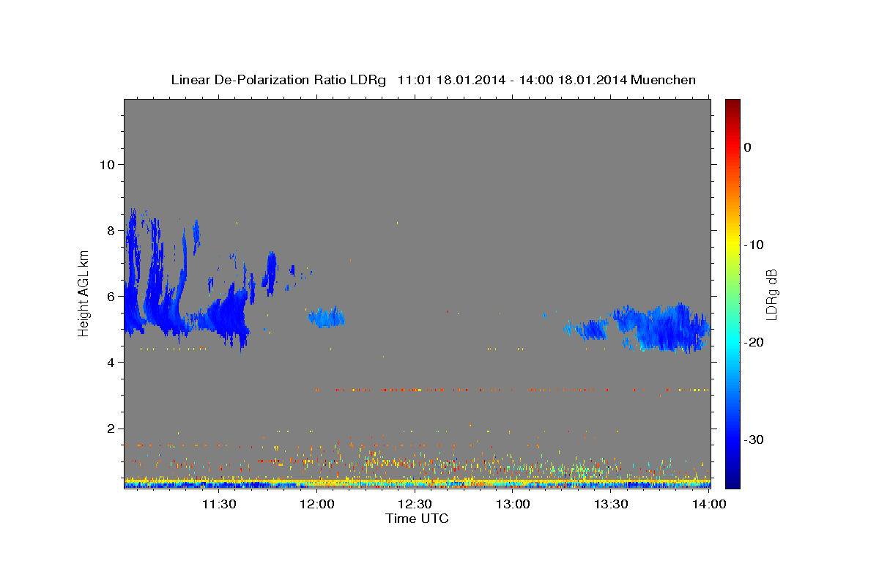Click the plot title 'Linear De-Polarization Ratio LDRg'
Viewport: 879px width, 586px height.
(x=278, y=80)
